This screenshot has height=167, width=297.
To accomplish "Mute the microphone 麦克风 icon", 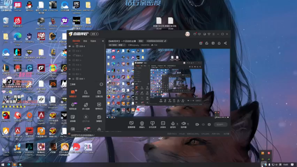I will (x=173, y=124).
